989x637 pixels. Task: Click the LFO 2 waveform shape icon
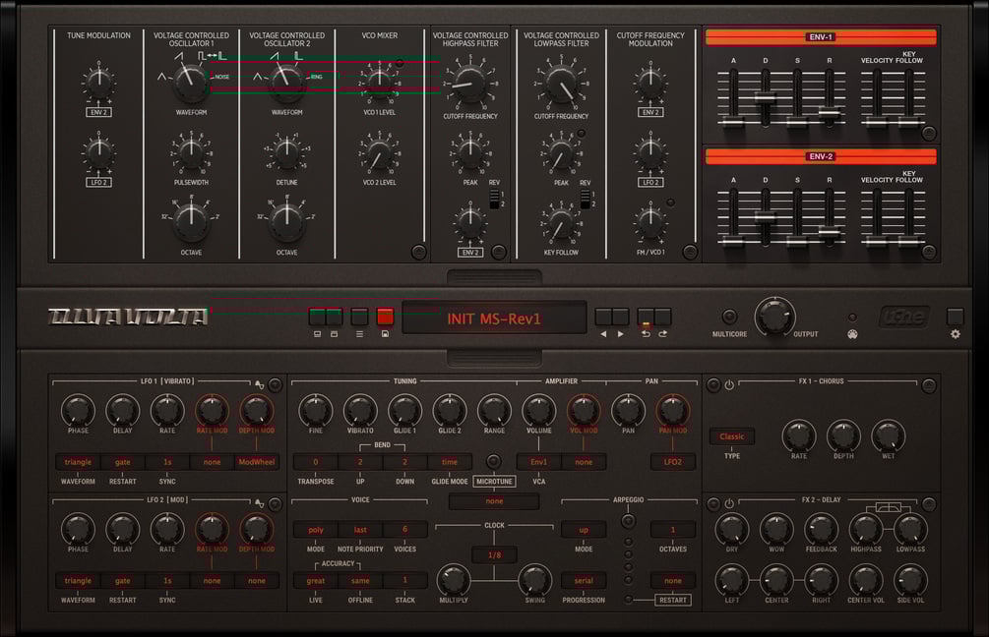point(259,502)
